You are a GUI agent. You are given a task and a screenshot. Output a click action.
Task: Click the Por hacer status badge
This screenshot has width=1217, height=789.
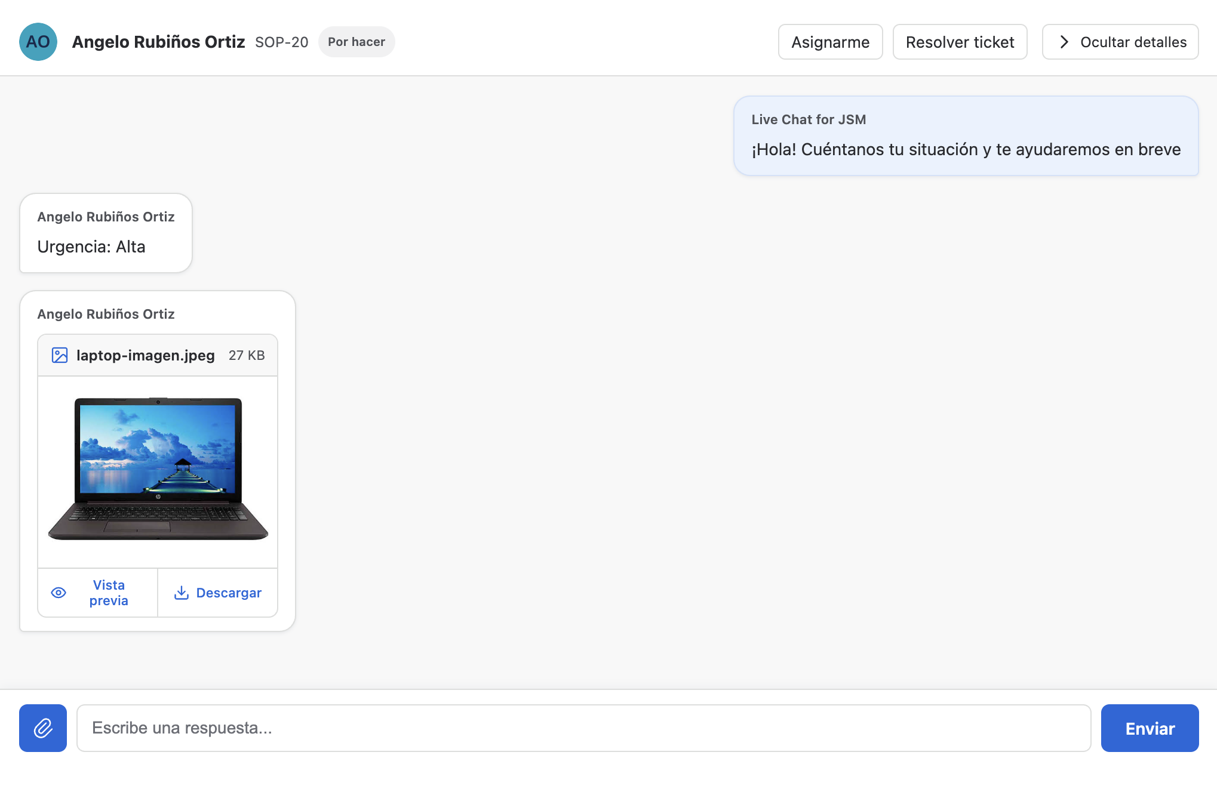pos(357,42)
